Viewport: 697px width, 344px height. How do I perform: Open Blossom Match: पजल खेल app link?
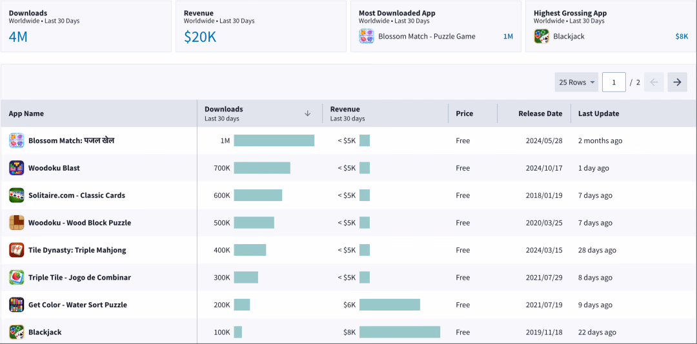click(71, 140)
